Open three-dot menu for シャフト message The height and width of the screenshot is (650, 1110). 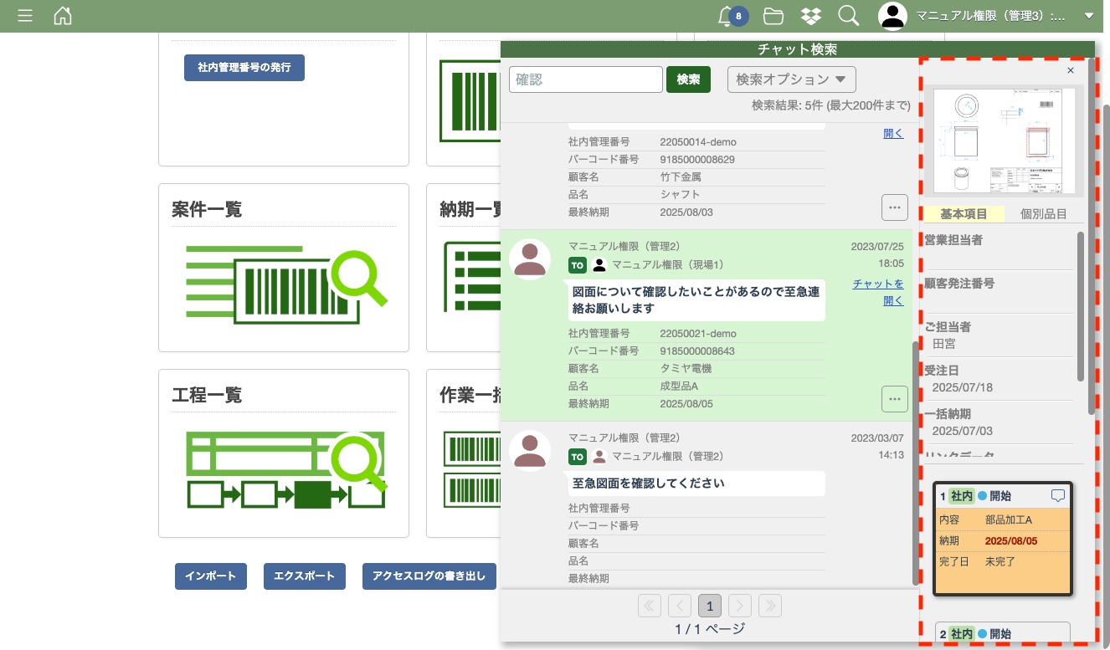pos(895,206)
